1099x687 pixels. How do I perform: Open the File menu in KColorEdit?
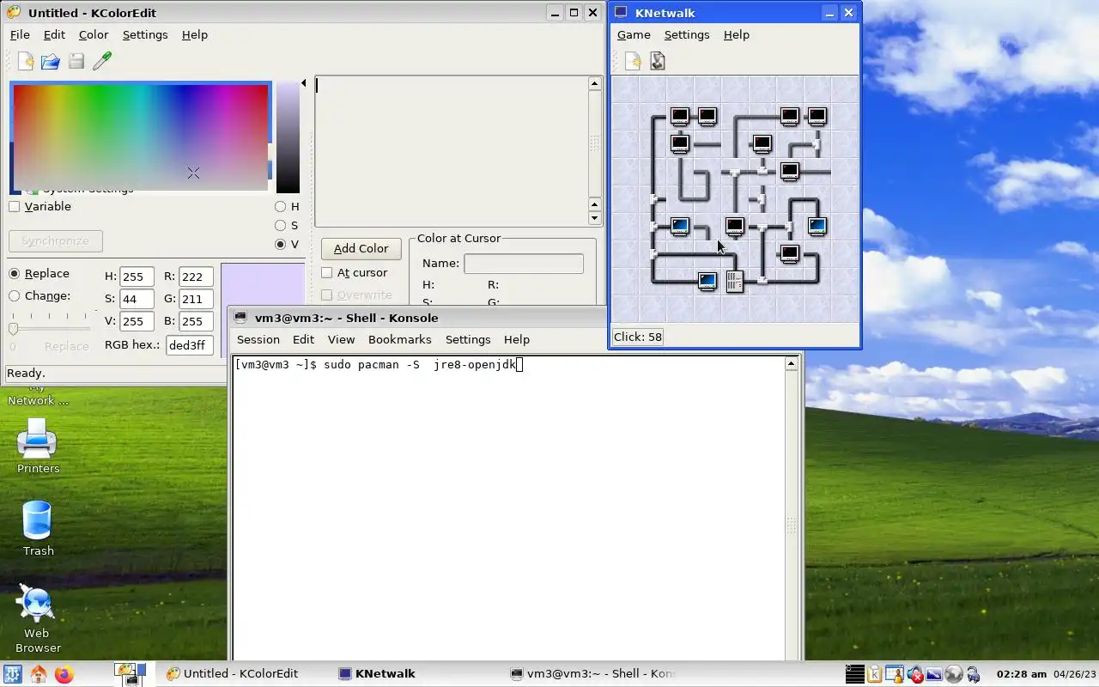click(x=20, y=35)
